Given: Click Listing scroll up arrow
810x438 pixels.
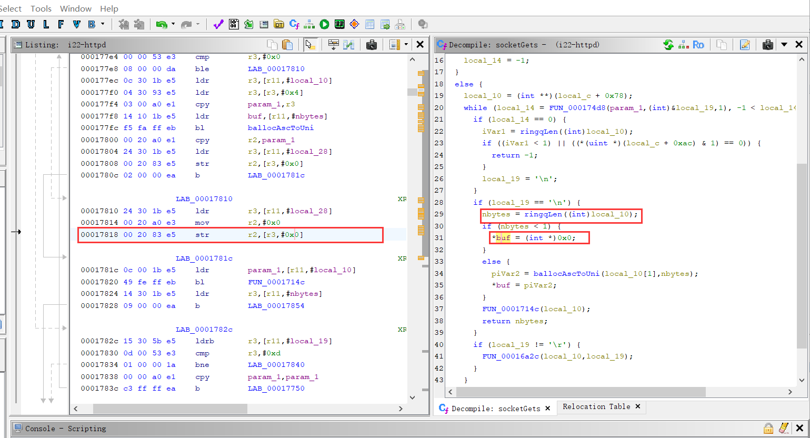Looking at the screenshot, I should pyautogui.click(x=412, y=59).
